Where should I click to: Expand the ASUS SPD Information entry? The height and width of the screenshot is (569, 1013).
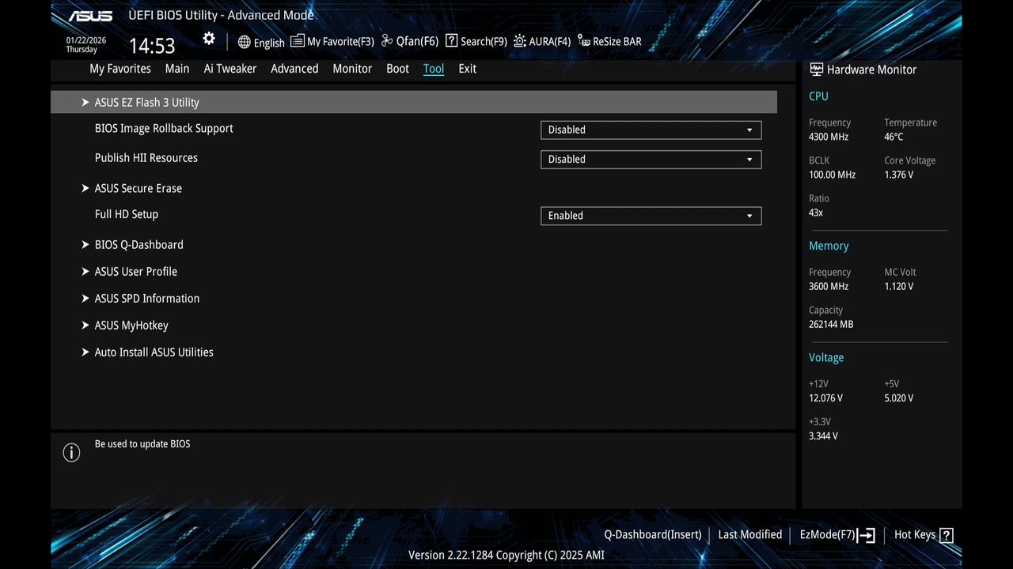tap(146, 298)
